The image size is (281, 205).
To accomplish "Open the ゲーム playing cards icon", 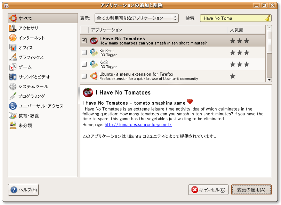I will (13, 67).
